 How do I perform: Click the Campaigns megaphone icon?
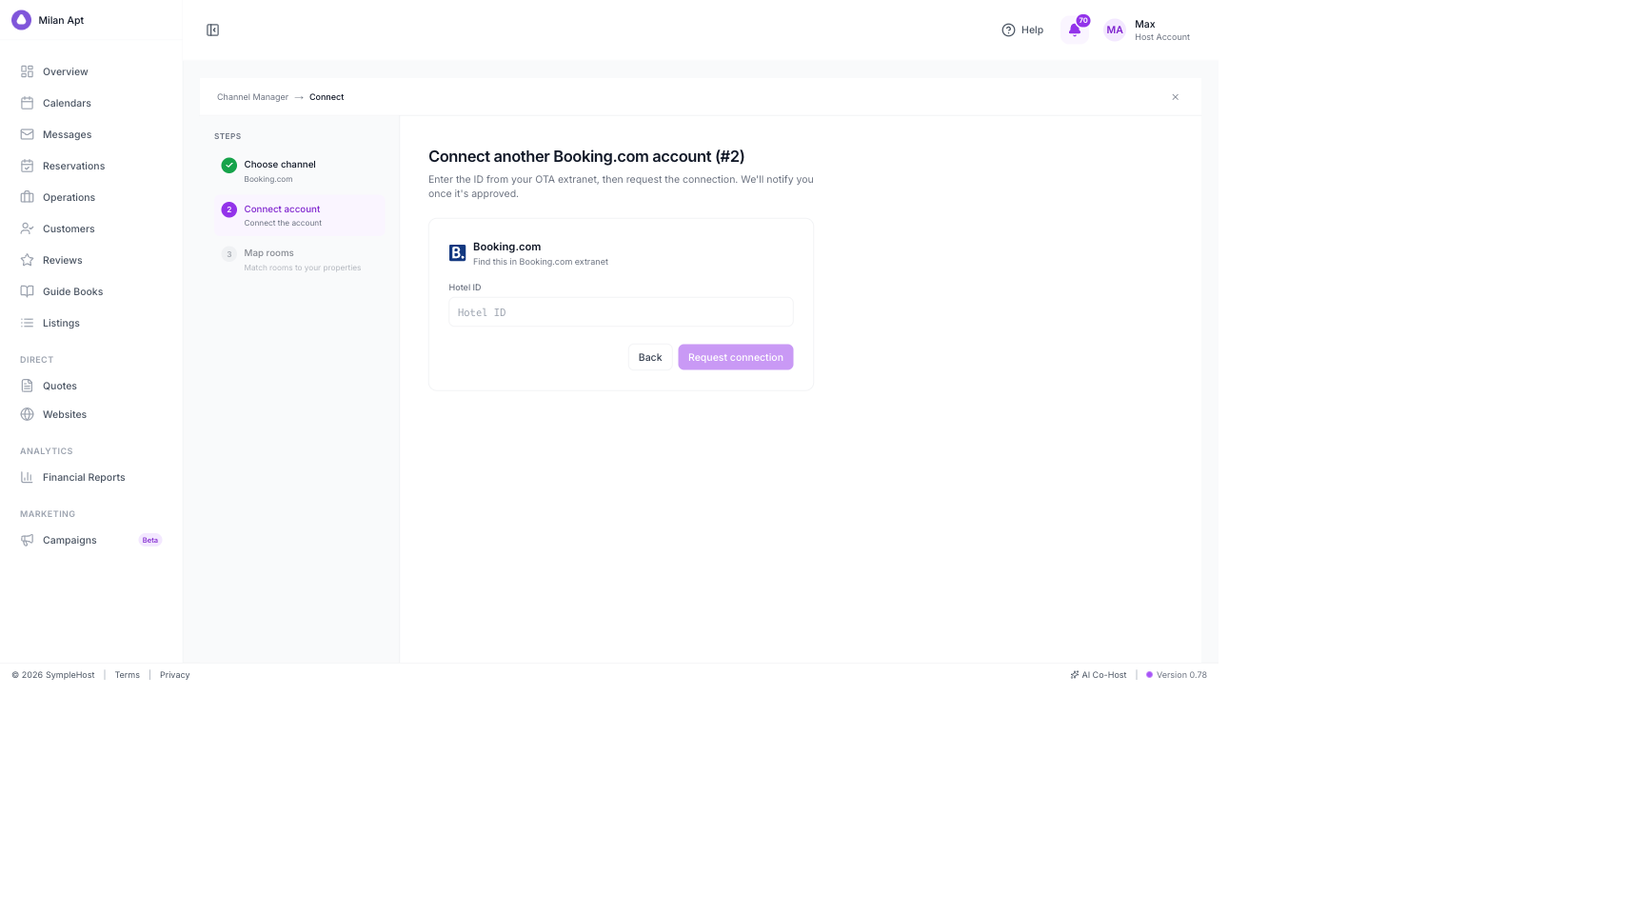27,540
